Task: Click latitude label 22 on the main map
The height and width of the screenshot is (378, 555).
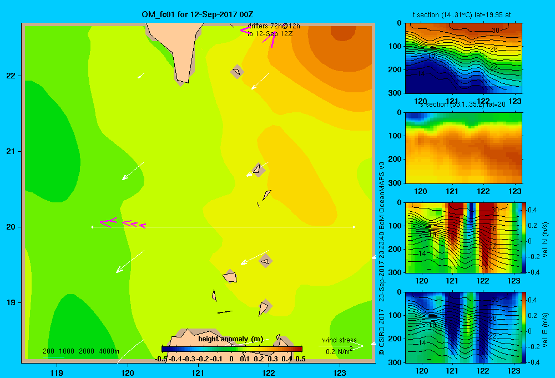Action: [11, 76]
